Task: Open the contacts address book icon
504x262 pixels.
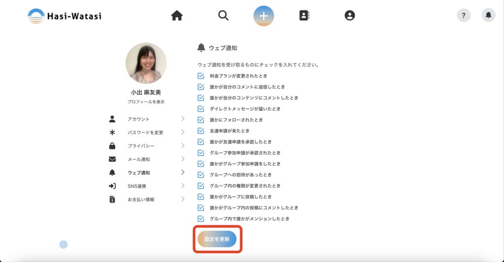Action: [304, 16]
